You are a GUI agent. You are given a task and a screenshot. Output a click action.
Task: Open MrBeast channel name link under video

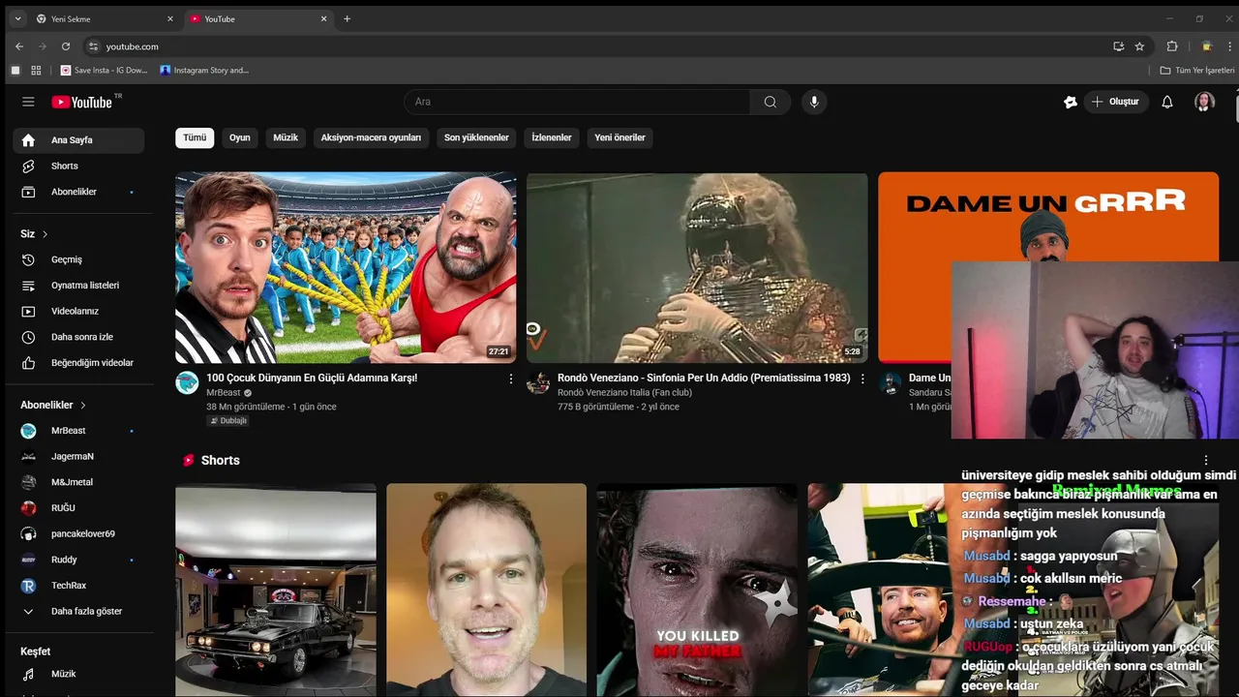click(224, 392)
